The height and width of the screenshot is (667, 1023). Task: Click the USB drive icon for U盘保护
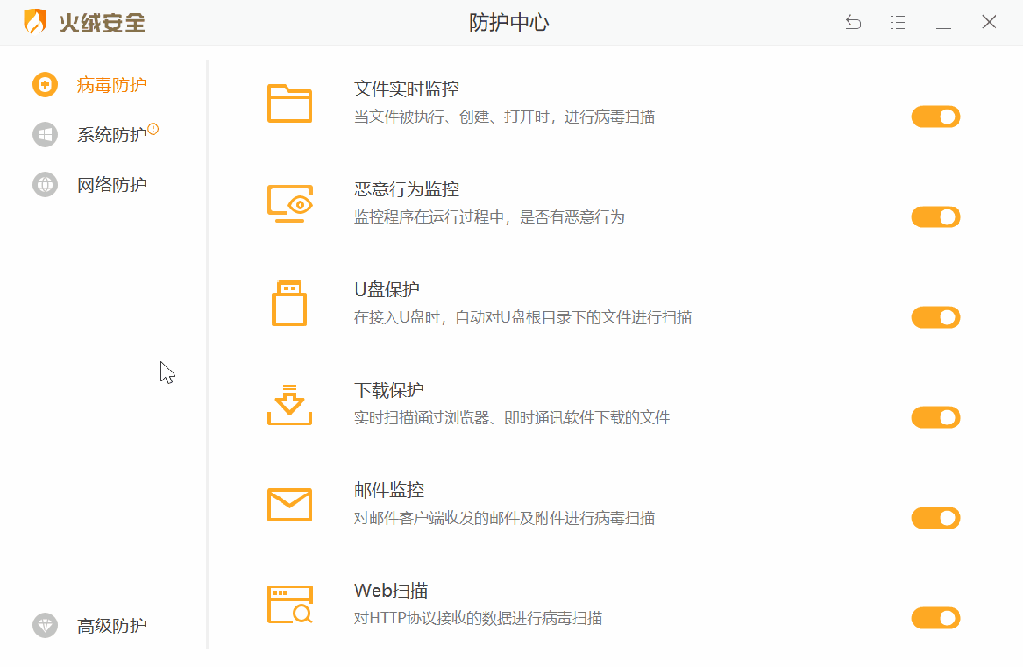(290, 303)
